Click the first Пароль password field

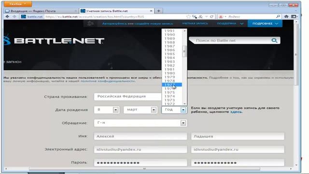140,163
